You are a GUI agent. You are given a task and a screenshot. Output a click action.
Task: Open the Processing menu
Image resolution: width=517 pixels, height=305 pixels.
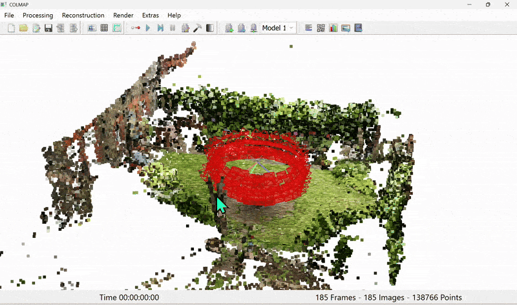(x=37, y=15)
